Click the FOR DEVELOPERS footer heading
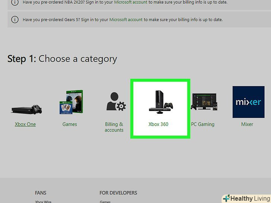 pos(118,193)
